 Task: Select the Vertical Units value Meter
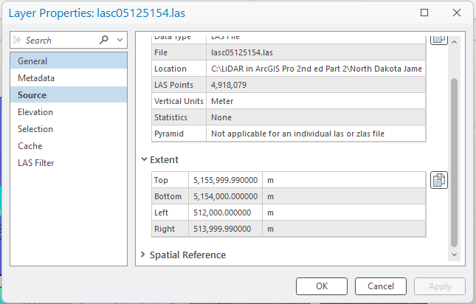[316, 101]
